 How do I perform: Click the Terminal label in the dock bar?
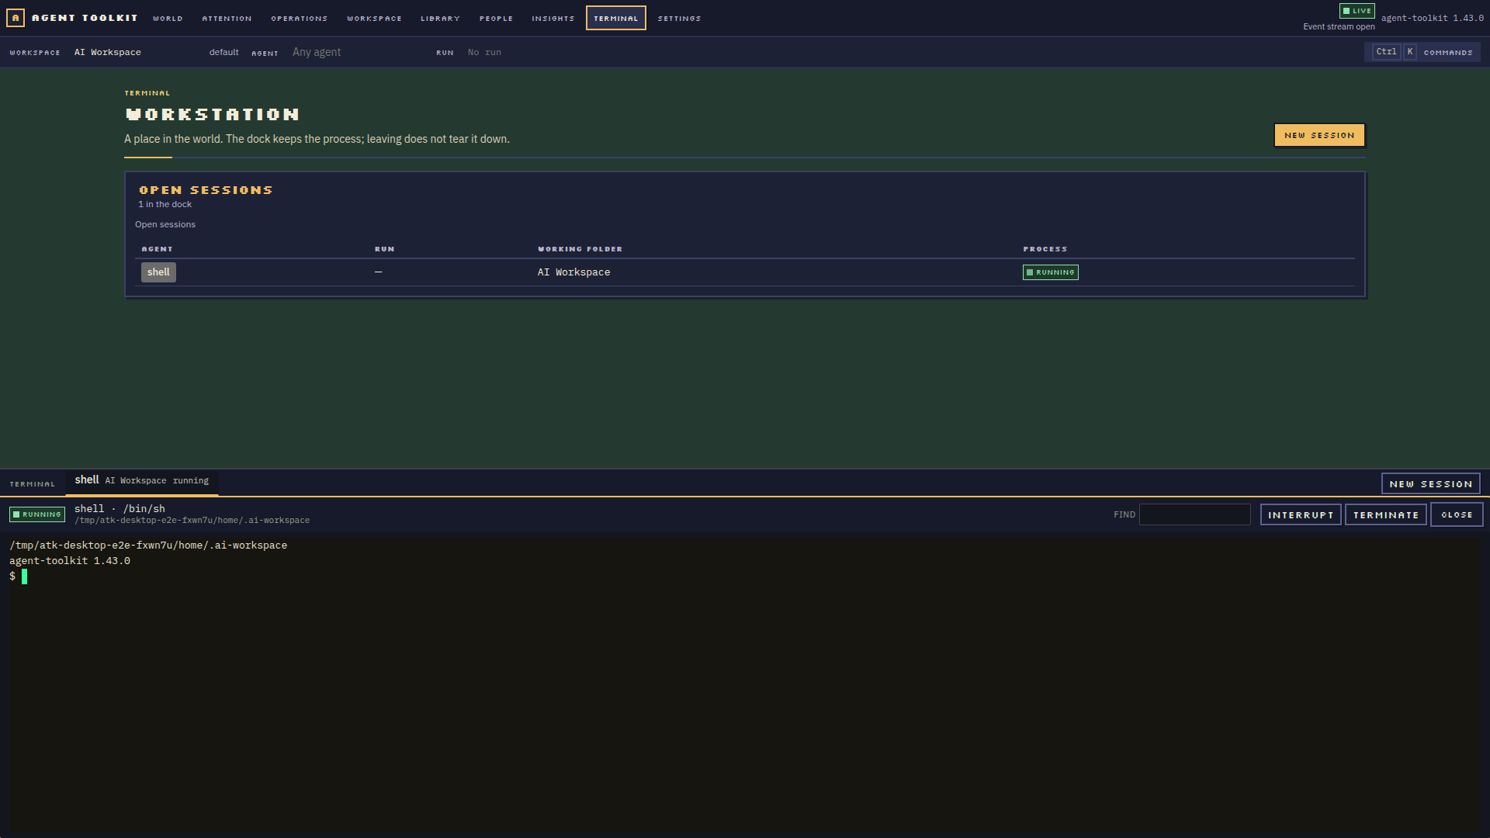[x=32, y=484]
